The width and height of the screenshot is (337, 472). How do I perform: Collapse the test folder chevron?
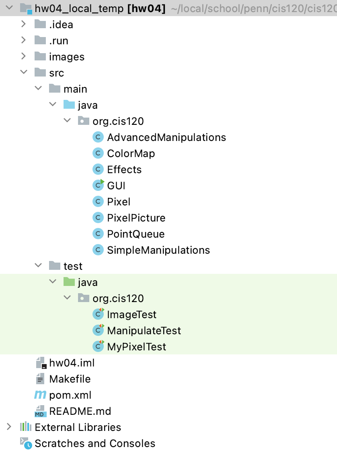click(38, 266)
